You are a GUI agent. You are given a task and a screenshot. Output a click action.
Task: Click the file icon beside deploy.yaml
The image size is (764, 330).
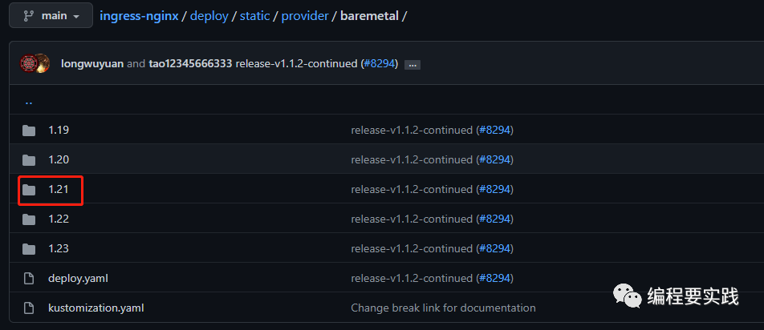click(29, 279)
